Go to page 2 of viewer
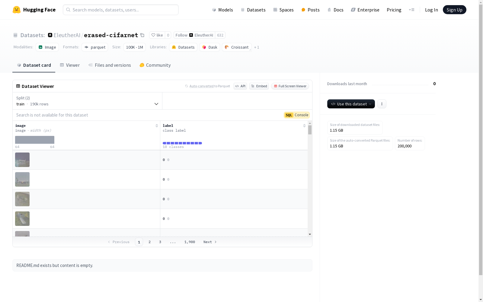483x302 pixels. point(149,242)
